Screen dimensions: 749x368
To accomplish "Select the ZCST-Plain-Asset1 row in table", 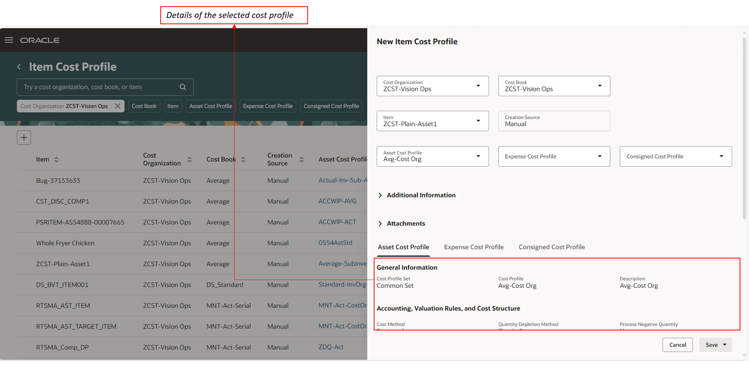I will coord(192,264).
